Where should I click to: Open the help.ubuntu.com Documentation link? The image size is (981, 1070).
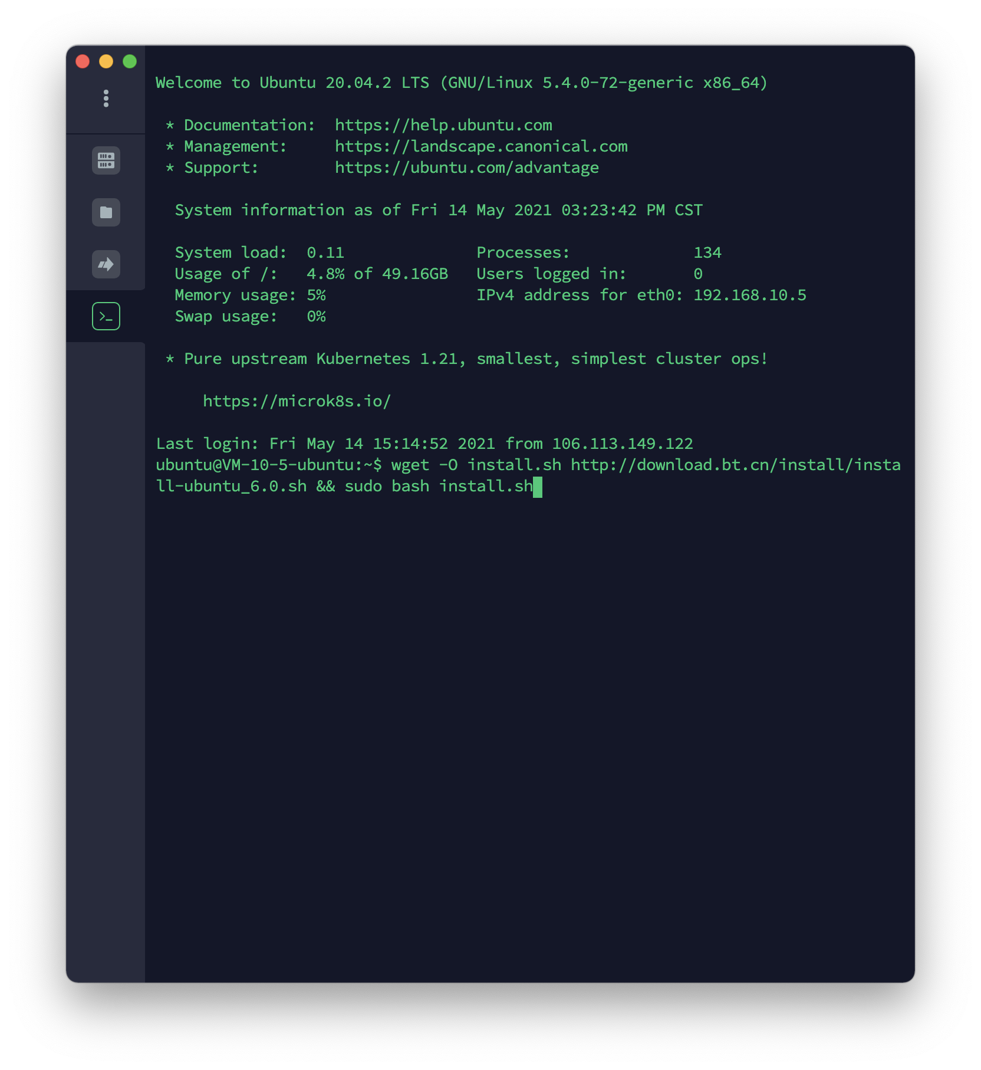[443, 124]
